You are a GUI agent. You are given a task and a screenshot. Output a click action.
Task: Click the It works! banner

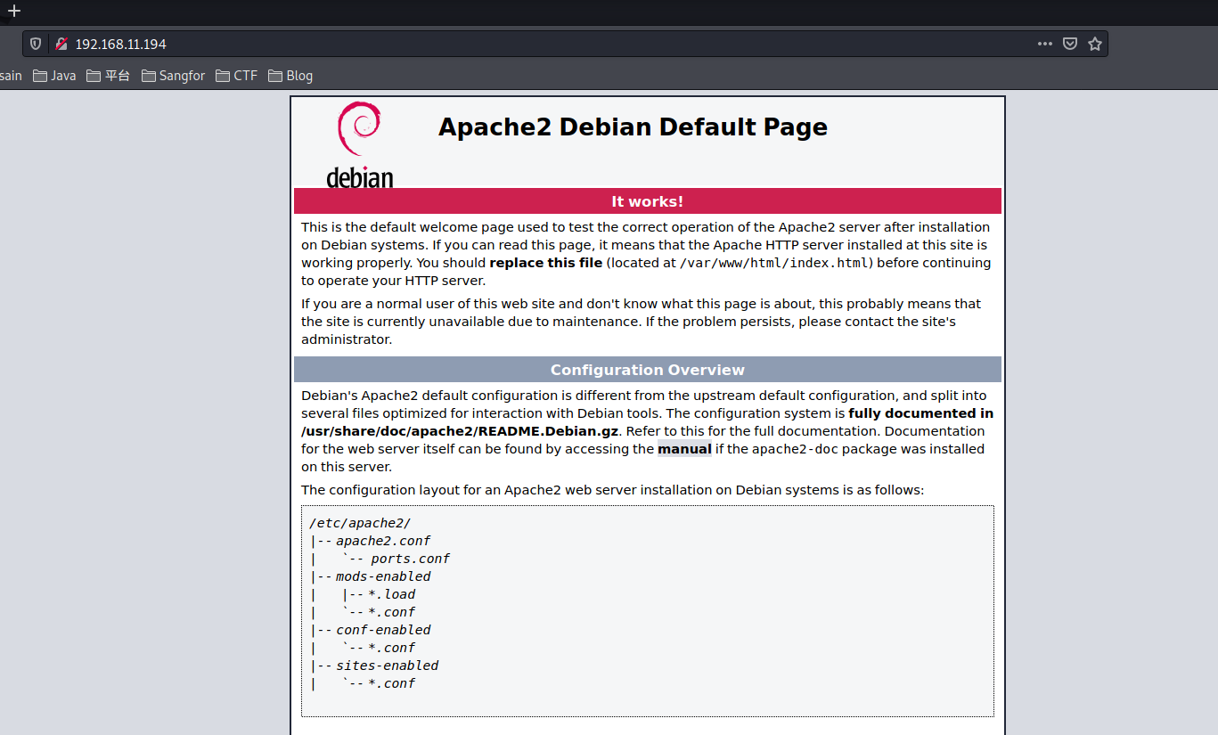(648, 201)
